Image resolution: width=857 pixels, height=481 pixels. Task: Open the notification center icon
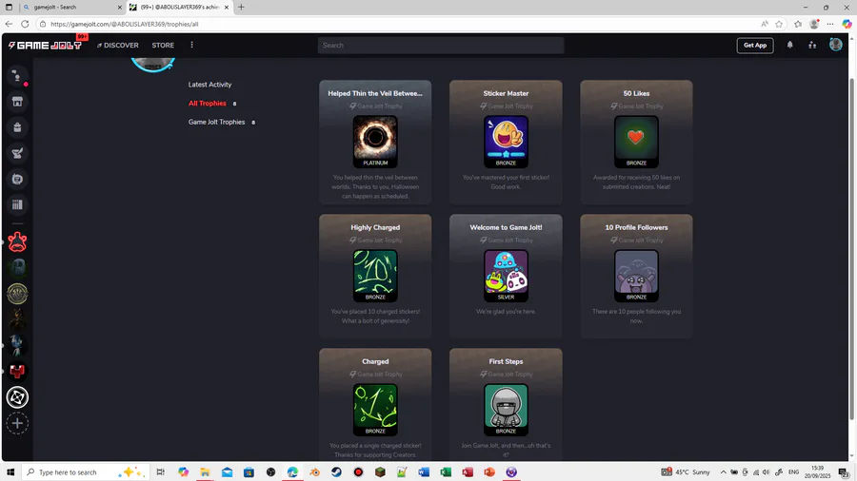point(844,472)
